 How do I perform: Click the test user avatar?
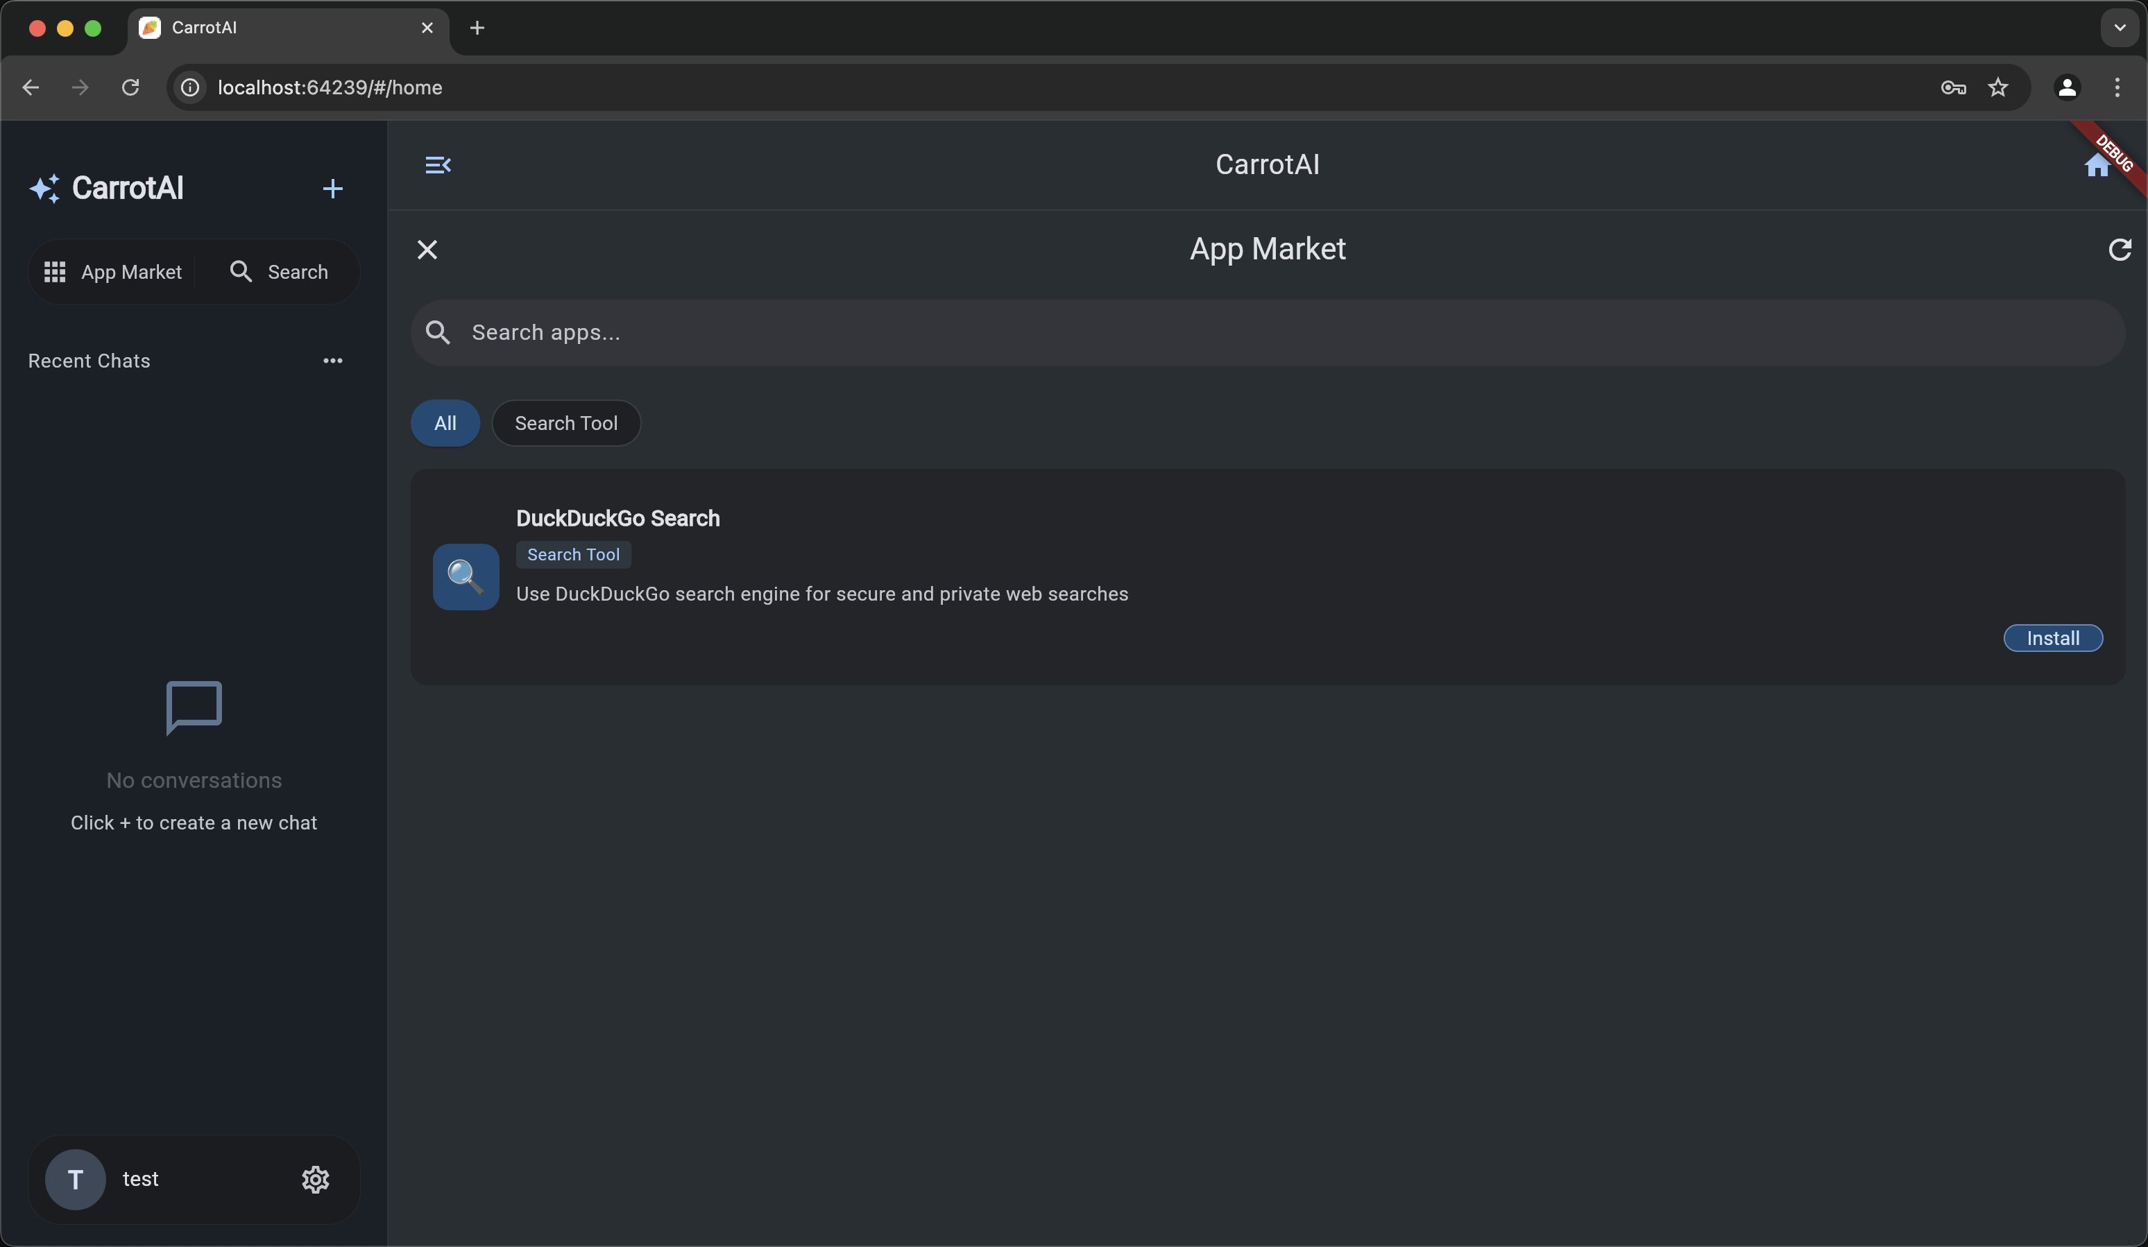75,1180
